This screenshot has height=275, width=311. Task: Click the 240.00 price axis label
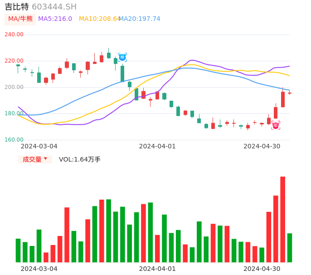14,34
